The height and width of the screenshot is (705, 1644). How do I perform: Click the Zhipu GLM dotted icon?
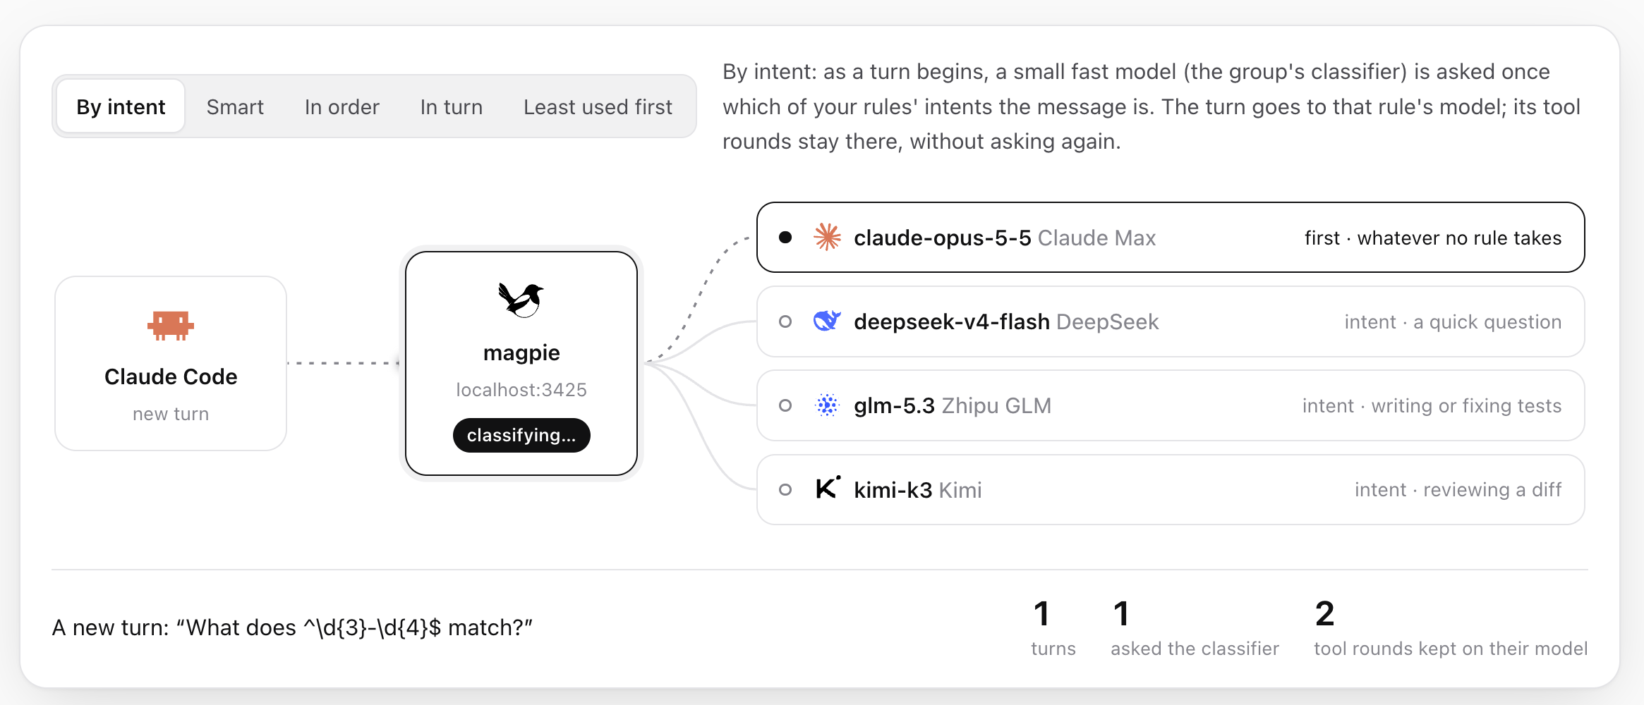coord(827,405)
